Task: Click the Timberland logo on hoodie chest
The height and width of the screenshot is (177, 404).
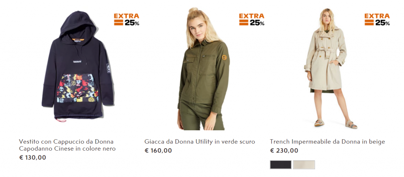Action: pyautogui.click(x=77, y=62)
